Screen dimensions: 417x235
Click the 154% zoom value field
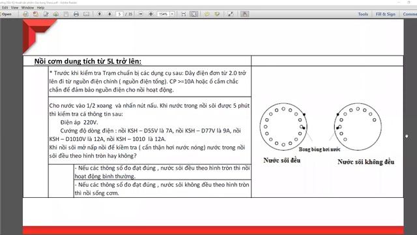pos(164,14)
